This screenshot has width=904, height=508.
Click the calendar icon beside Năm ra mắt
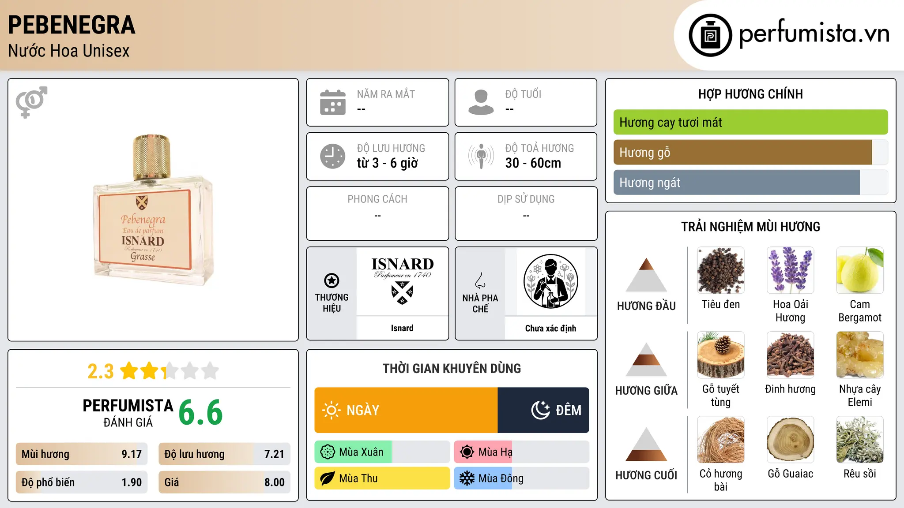[333, 102]
